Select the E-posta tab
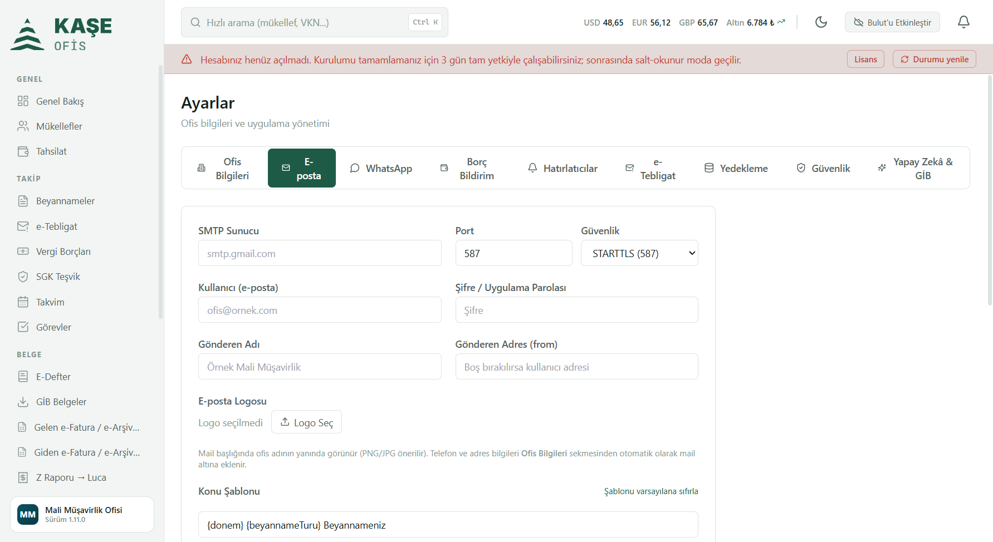The height and width of the screenshot is (542, 993). [302, 168]
